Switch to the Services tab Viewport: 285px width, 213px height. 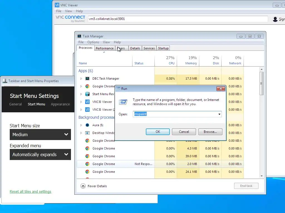click(149, 48)
